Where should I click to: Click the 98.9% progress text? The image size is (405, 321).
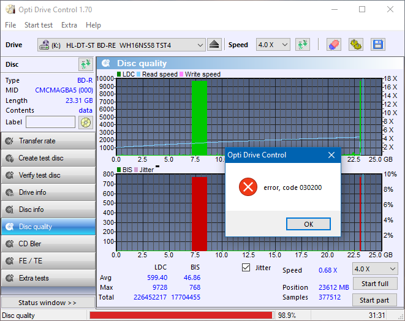point(287,315)
